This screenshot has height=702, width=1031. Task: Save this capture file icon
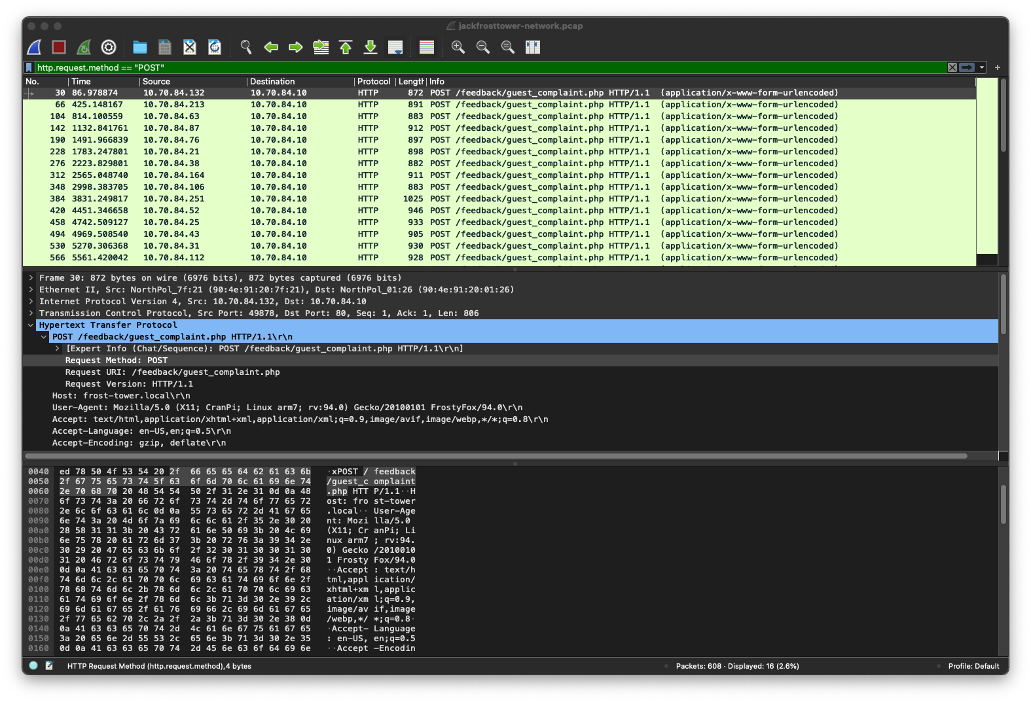click(165, 47)
